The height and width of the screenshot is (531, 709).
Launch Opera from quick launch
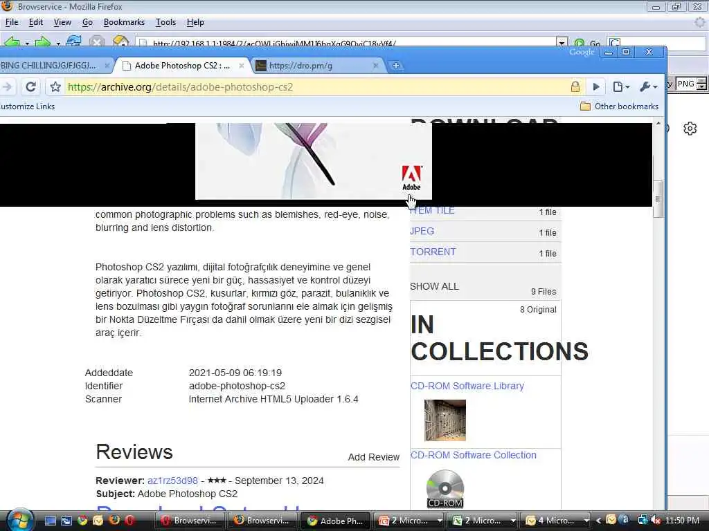(129, 521)
